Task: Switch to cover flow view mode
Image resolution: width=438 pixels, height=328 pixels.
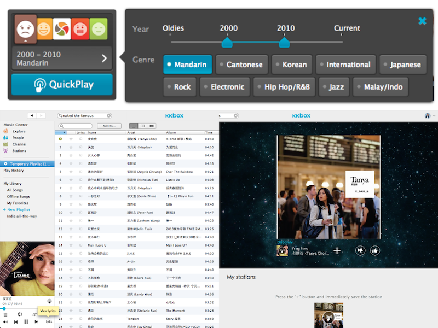Action: point(152,126)
